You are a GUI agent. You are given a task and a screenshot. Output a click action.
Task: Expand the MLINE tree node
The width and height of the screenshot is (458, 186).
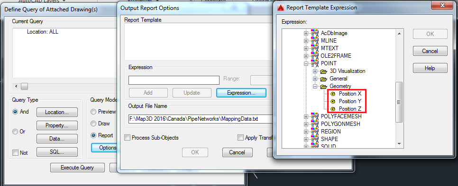306,41
